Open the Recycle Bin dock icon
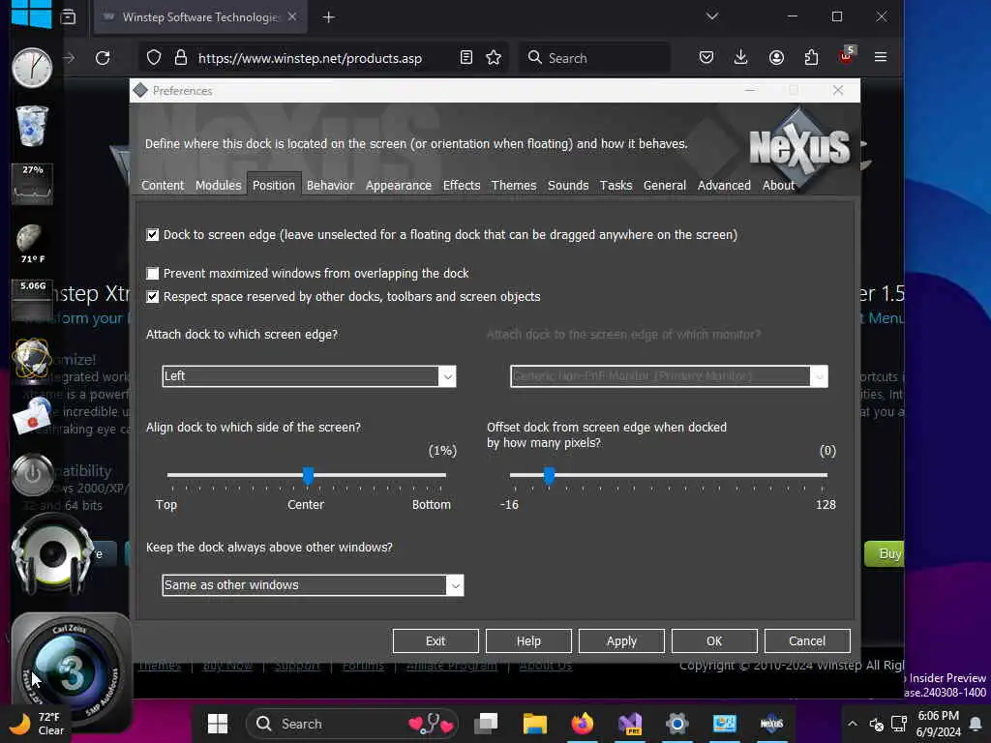The image size is (991, 743). click(32, 126)
